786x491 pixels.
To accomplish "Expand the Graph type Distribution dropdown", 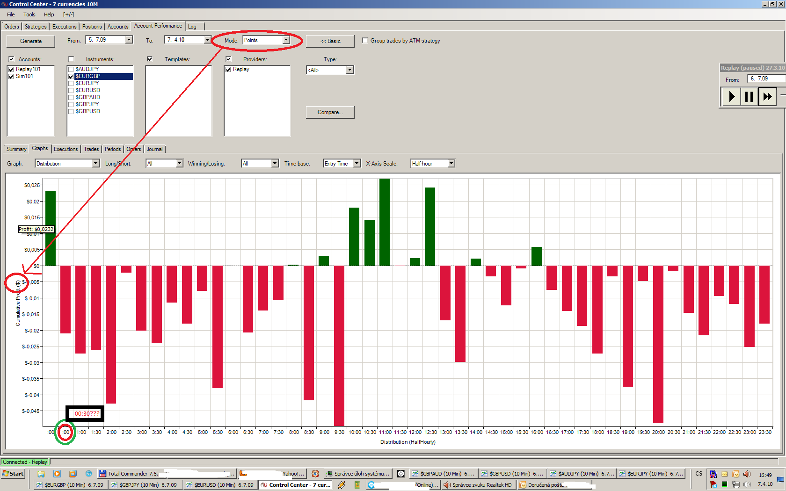I will [x=67, y=164].
